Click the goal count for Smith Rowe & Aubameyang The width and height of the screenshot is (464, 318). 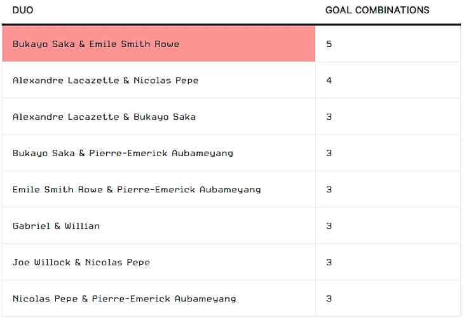329,190
